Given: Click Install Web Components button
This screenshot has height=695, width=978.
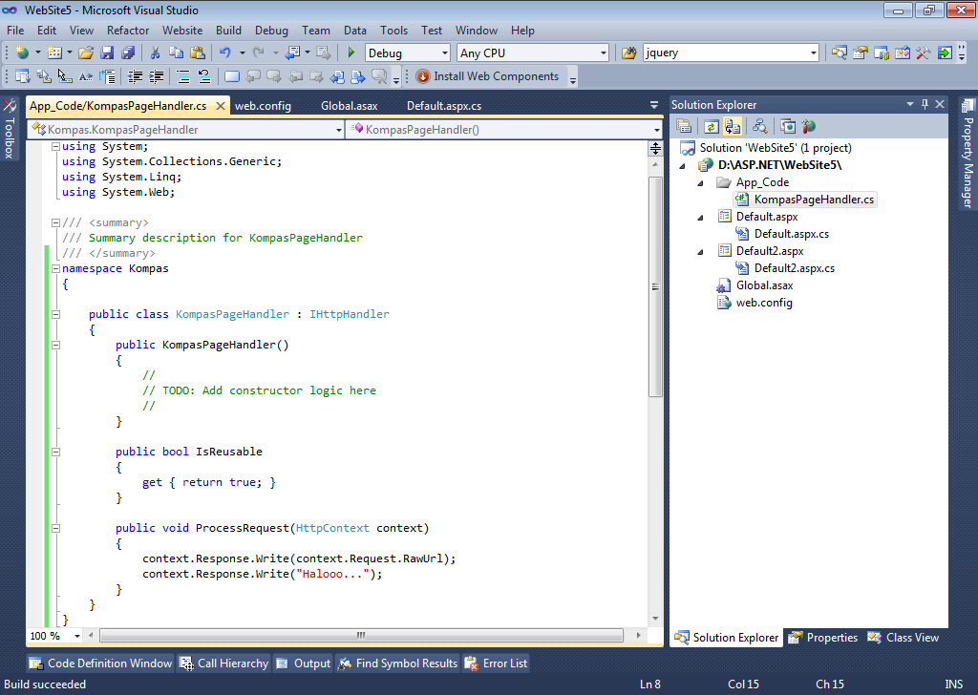Looking at the screenshot, I should (x=488, y=76).
